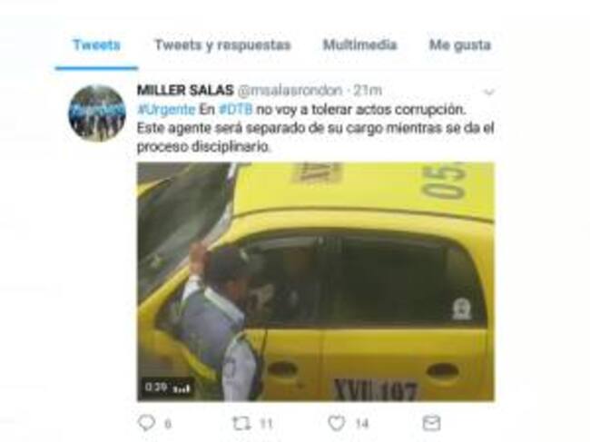The height and width of the screenshot is (442, 590).
Task: Open MILLER SALAS display name
Action: tap(185, 90)
